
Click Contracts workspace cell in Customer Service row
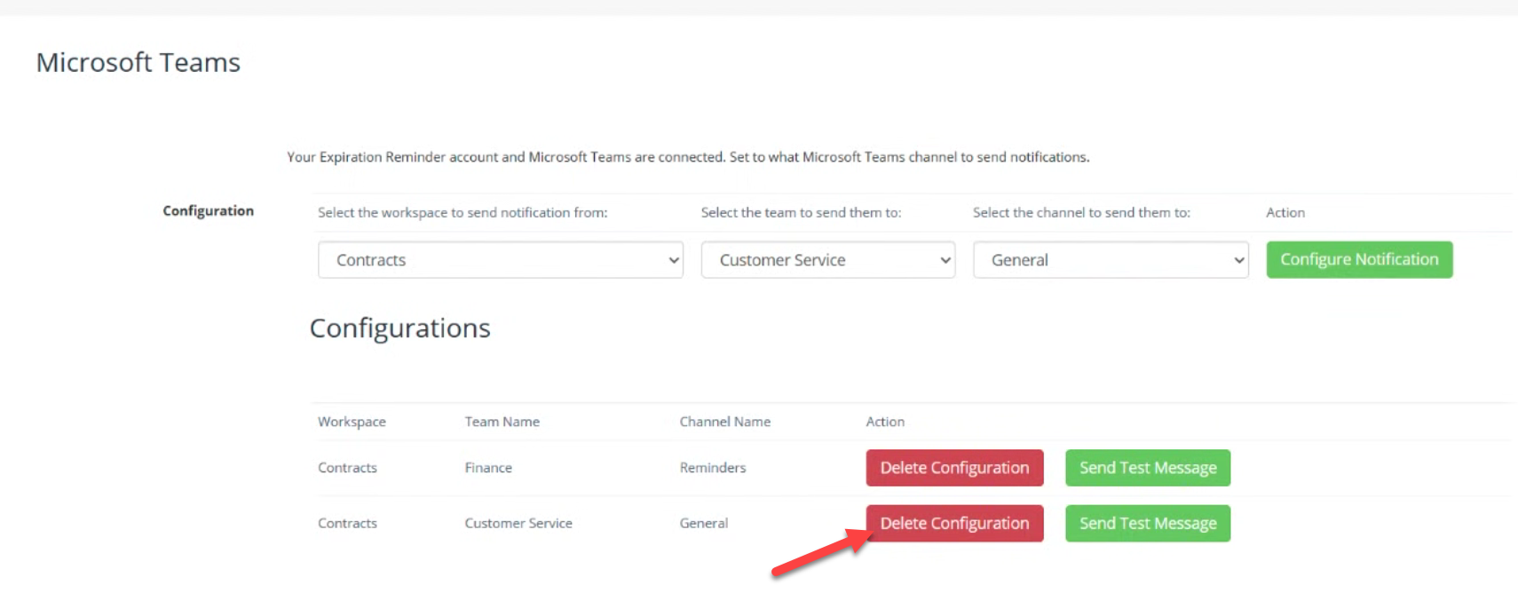point(347,524)
